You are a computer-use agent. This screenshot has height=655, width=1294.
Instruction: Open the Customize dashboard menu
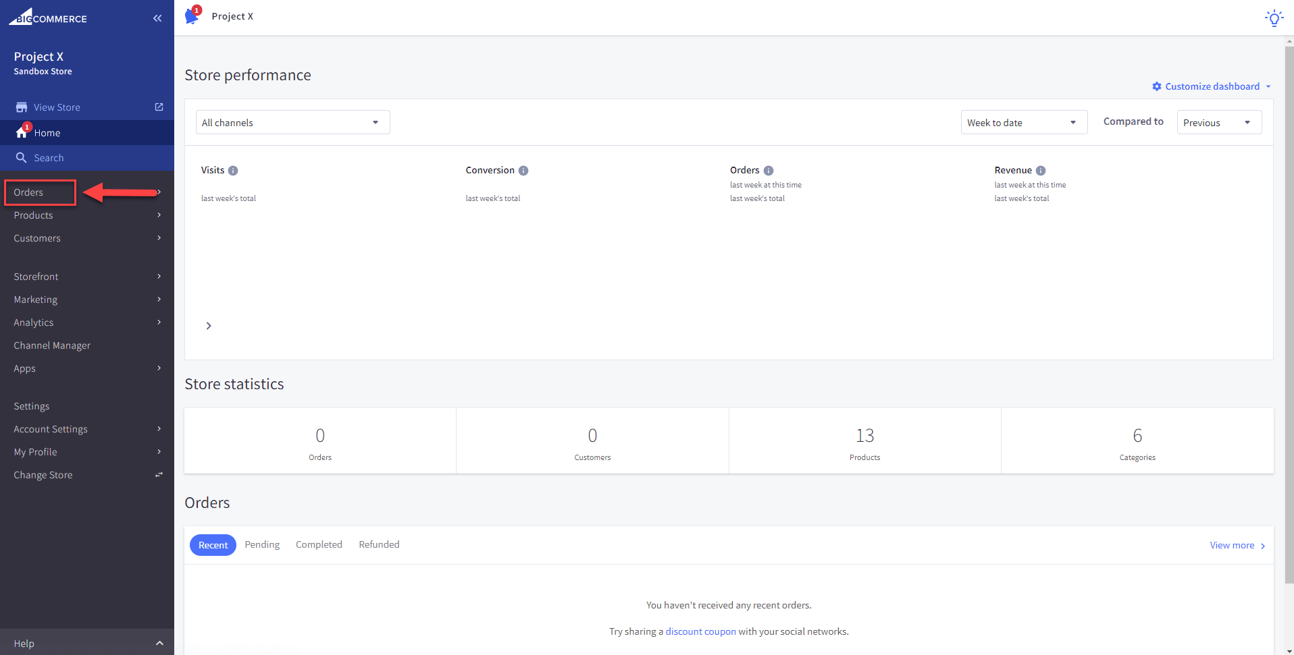[x=1212, y=86]
